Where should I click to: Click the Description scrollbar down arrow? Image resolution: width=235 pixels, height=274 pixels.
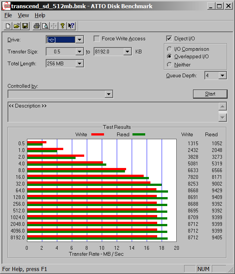(223, 118)
